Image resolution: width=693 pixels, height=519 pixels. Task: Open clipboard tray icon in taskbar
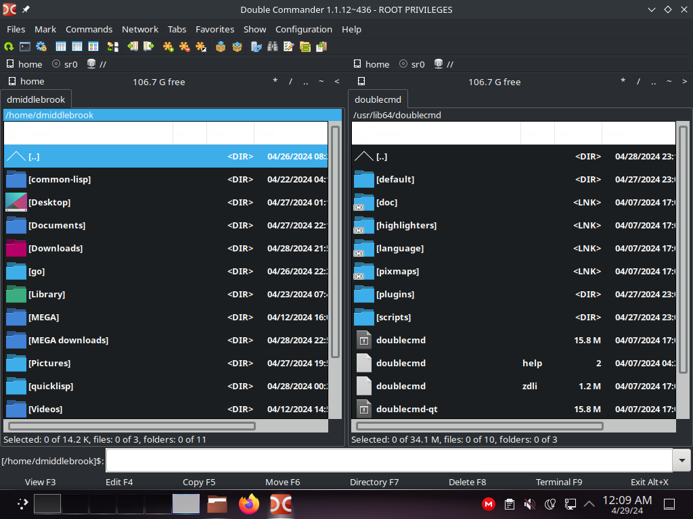tap(509, 504)
